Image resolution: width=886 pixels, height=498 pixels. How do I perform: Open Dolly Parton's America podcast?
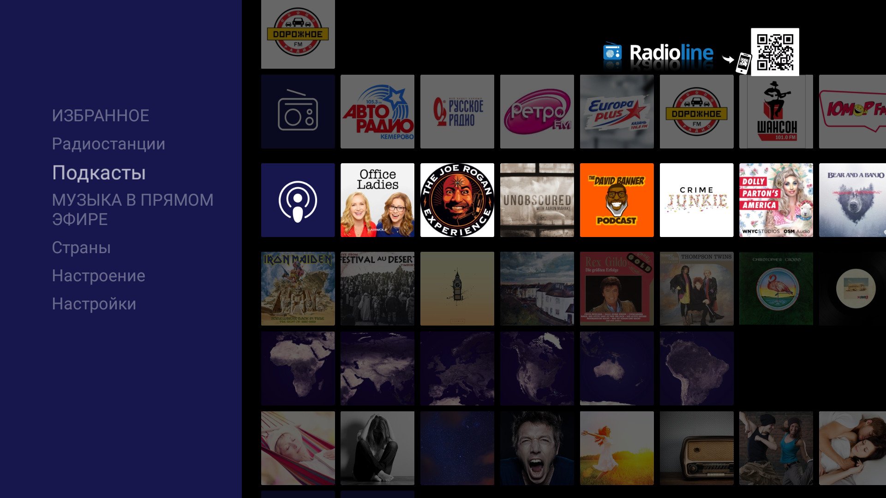[x=776, y=200]
